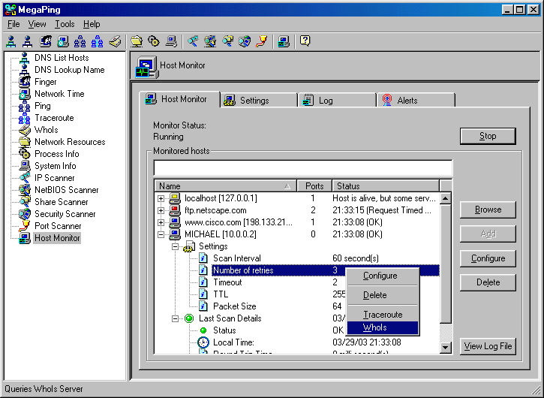Click NetBIOS Scanner icon in toolbar
This screenshot has height=398, width=544.
[x=210, y=41]
